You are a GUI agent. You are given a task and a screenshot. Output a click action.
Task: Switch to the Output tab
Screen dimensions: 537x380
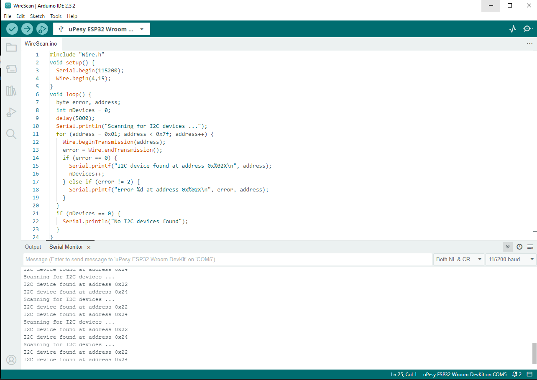pyautogui.click(x=33, y=247)
